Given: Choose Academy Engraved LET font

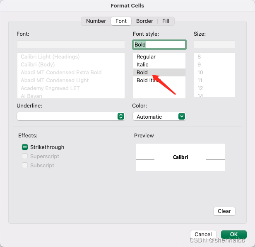Looking at the screenshot, I should (71, 88).
